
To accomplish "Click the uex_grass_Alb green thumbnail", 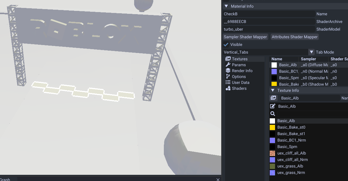I will pos(272,166).
